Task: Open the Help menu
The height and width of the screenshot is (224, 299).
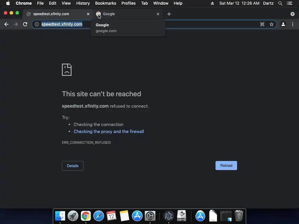Action: point(178,3)
